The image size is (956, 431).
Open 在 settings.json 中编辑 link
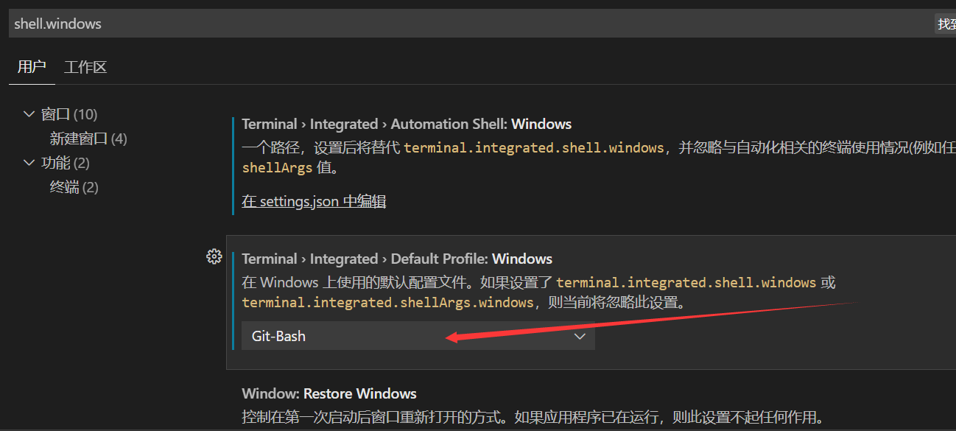[314, 201]
